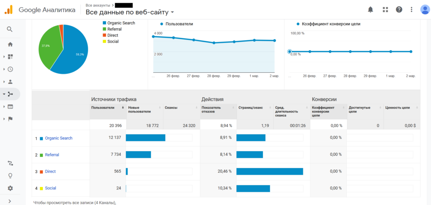Screen dimensions: 431x205
Task: Open the Attribution icon in sidebar
Action: [10, 163]
